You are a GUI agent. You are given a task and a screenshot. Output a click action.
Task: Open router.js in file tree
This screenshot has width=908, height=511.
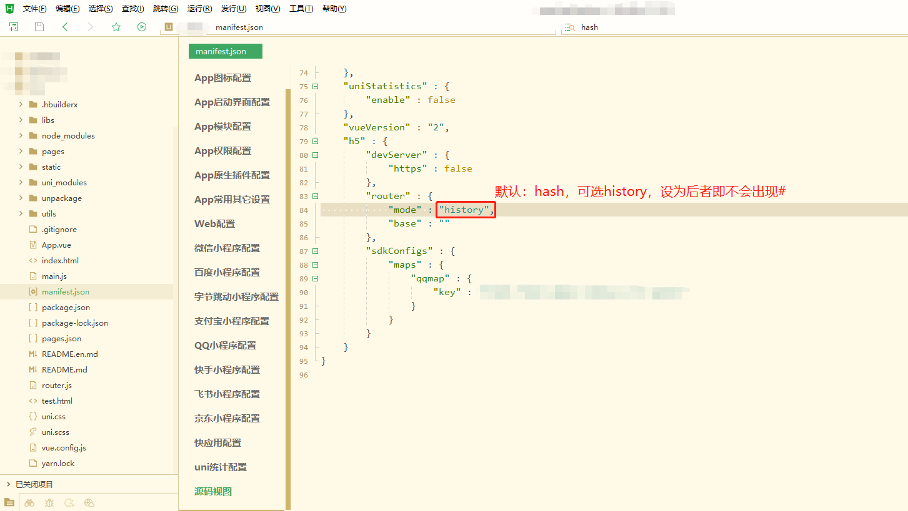(57, 386)
